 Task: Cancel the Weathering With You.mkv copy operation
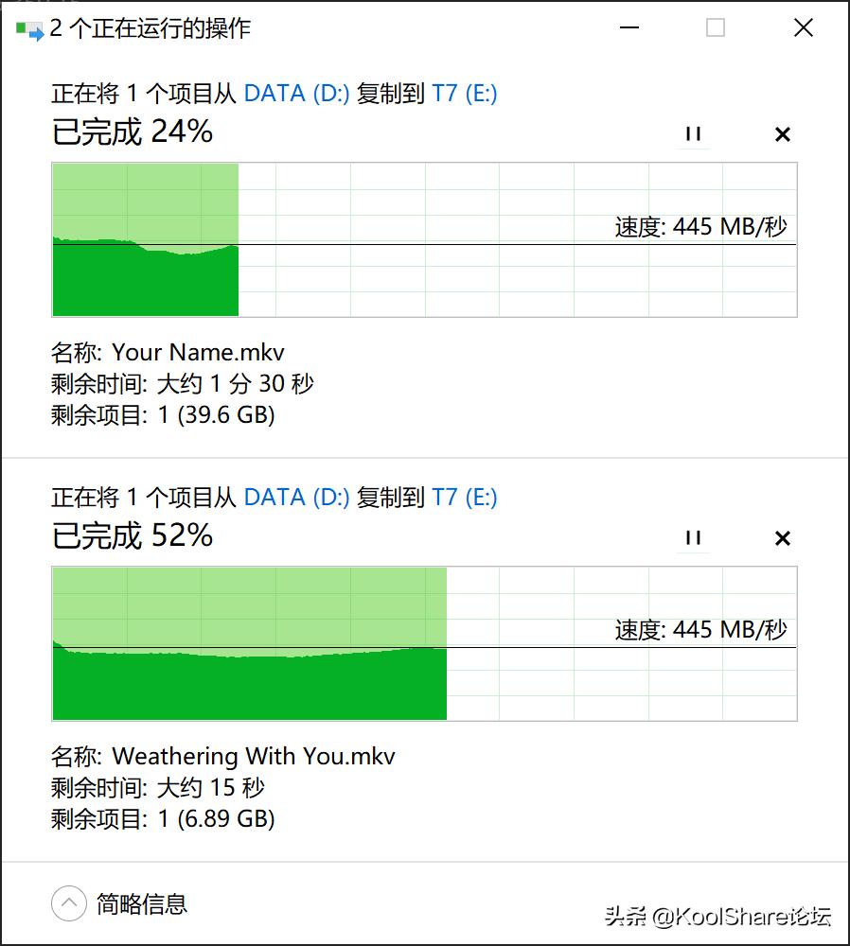783,538
